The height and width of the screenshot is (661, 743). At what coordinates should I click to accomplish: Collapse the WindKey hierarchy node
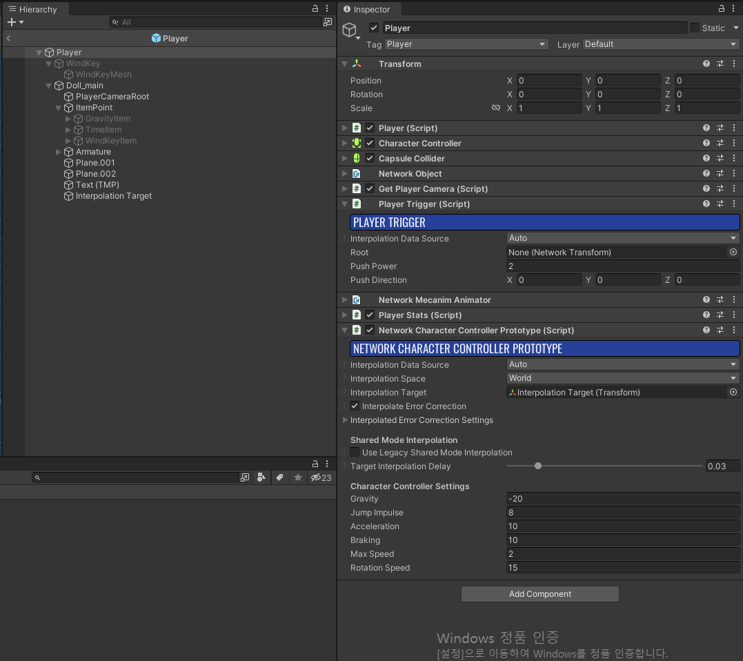48,63
